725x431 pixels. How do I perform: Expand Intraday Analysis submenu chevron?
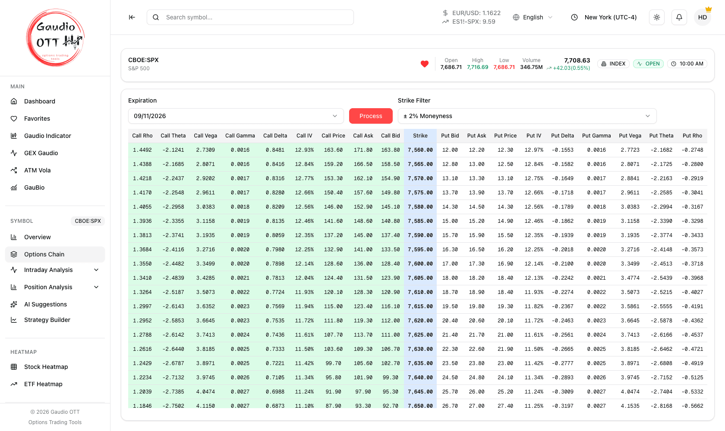[x=96, y=270]
